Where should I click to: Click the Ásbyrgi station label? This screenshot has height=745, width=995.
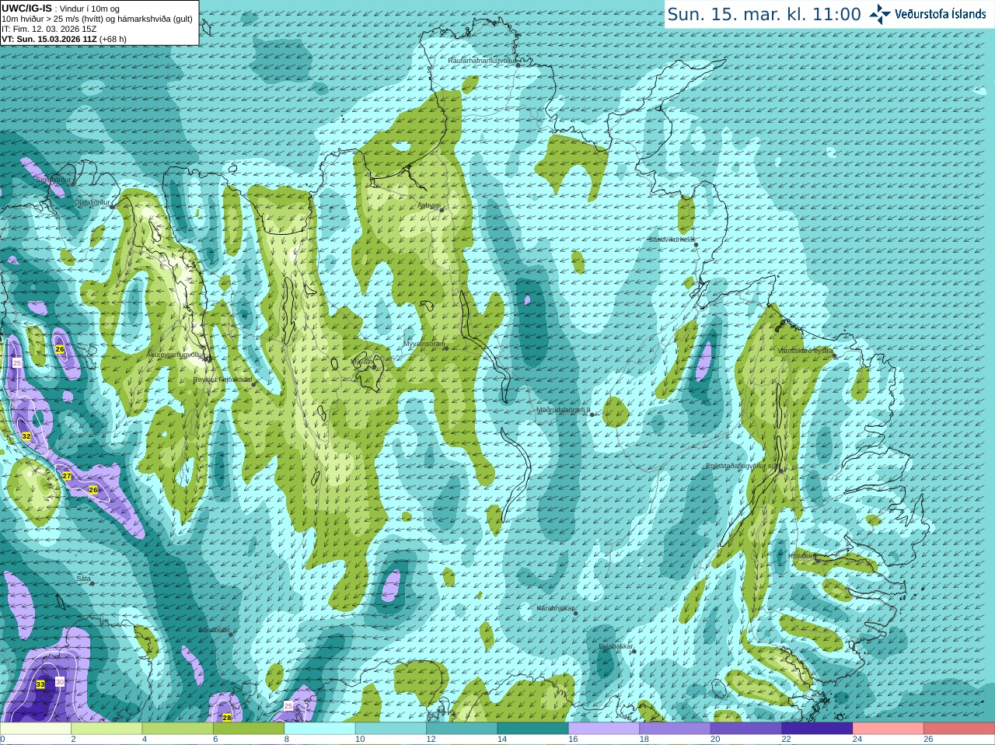point(429,205)
